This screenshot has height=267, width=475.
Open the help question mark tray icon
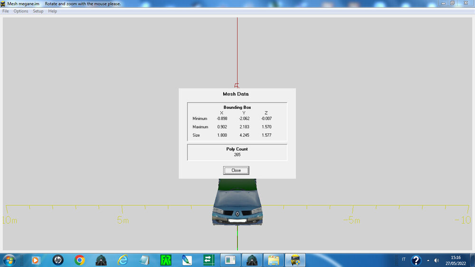tap(416, 260)
